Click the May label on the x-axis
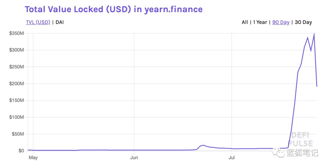The width and height of the screenshot is (329, 167). click(x=33, y=158)
